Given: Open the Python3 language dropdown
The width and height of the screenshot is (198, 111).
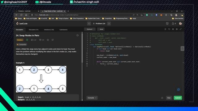Looking at the screenshot, I should (90, 29).
